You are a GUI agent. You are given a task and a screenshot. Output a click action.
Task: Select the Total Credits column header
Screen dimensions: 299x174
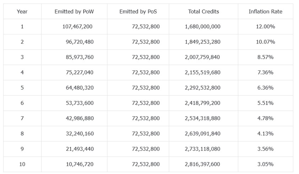coord(203,12)
